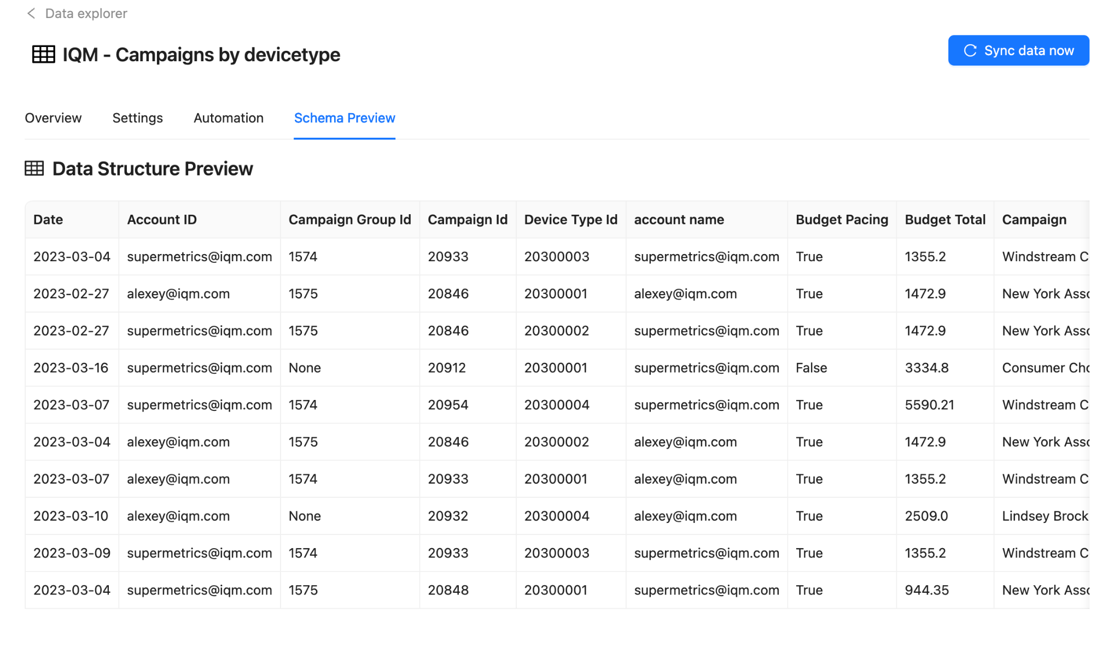Click the Account ID column header

(x=161, y=220)
